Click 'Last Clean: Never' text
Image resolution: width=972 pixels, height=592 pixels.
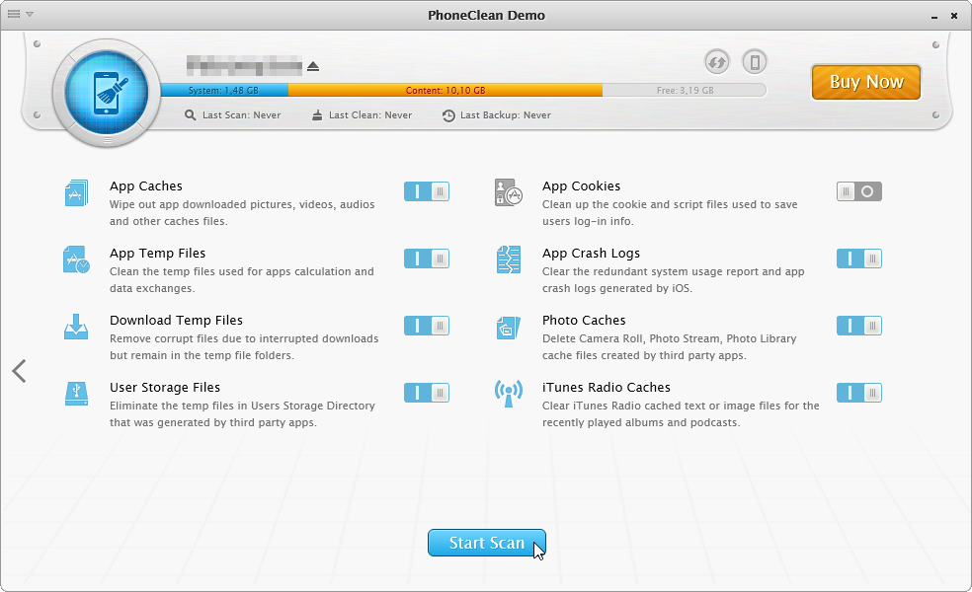pos(370,115)
